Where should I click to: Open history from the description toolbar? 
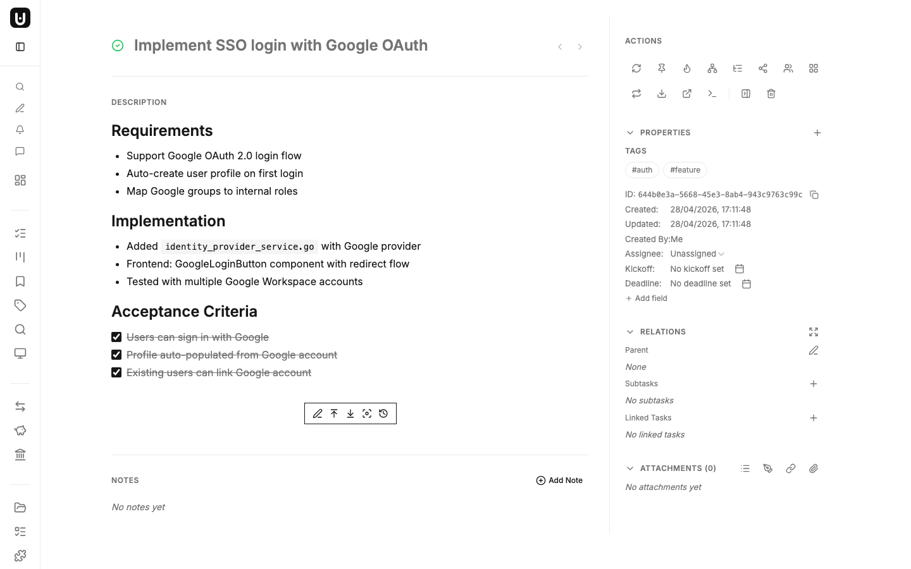(383, 413)
